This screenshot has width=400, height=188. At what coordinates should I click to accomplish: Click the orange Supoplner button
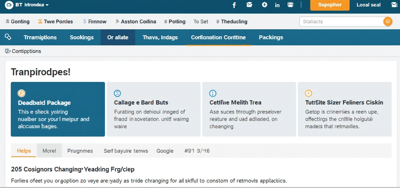pyautogui.click(x=330, y=5)
